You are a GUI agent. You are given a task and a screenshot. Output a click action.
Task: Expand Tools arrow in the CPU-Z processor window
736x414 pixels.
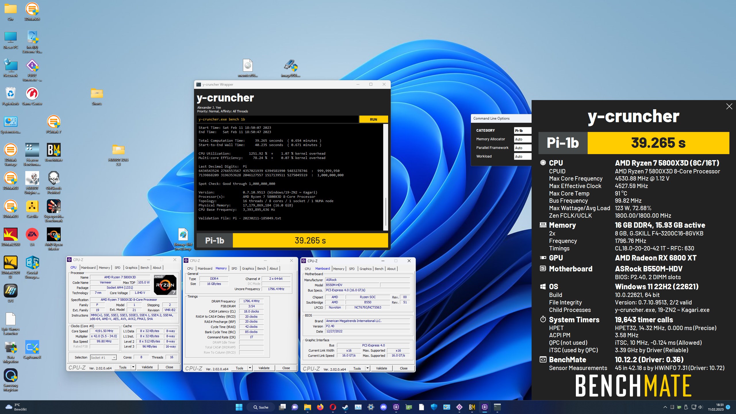pyautogui.click(x=133, y=367)
